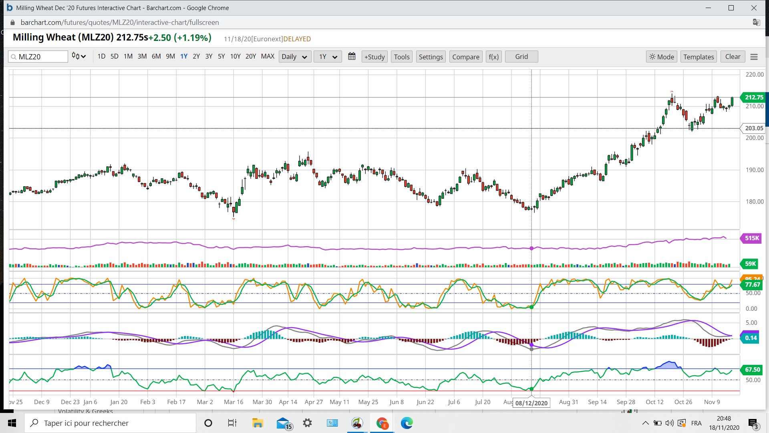This screenshot has width=769, height=433.
Task: Open the Templates dropdown
Action: coord(699,57)
